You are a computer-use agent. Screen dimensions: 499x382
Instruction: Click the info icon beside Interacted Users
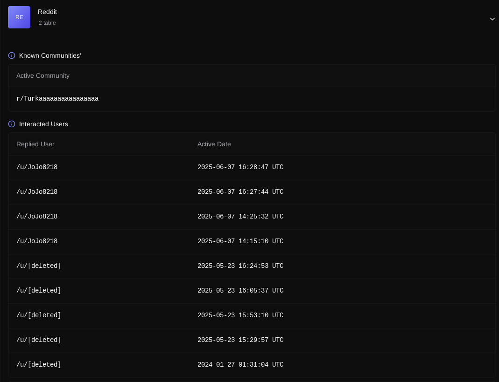pyautogui.click(x=12, y=124)
